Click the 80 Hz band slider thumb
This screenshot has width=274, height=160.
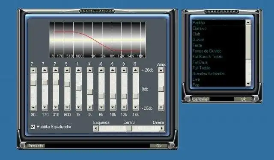[33, 82]
